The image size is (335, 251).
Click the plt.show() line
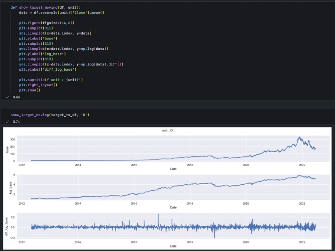click(29, 90)
